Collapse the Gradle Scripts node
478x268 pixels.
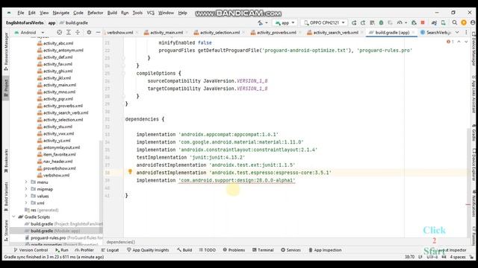pos(13,217)
